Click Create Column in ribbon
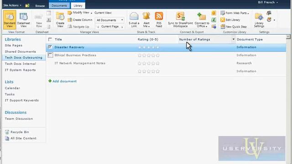Image resolution: width=292 pixels, height=164 pixels. click(80, 20)
